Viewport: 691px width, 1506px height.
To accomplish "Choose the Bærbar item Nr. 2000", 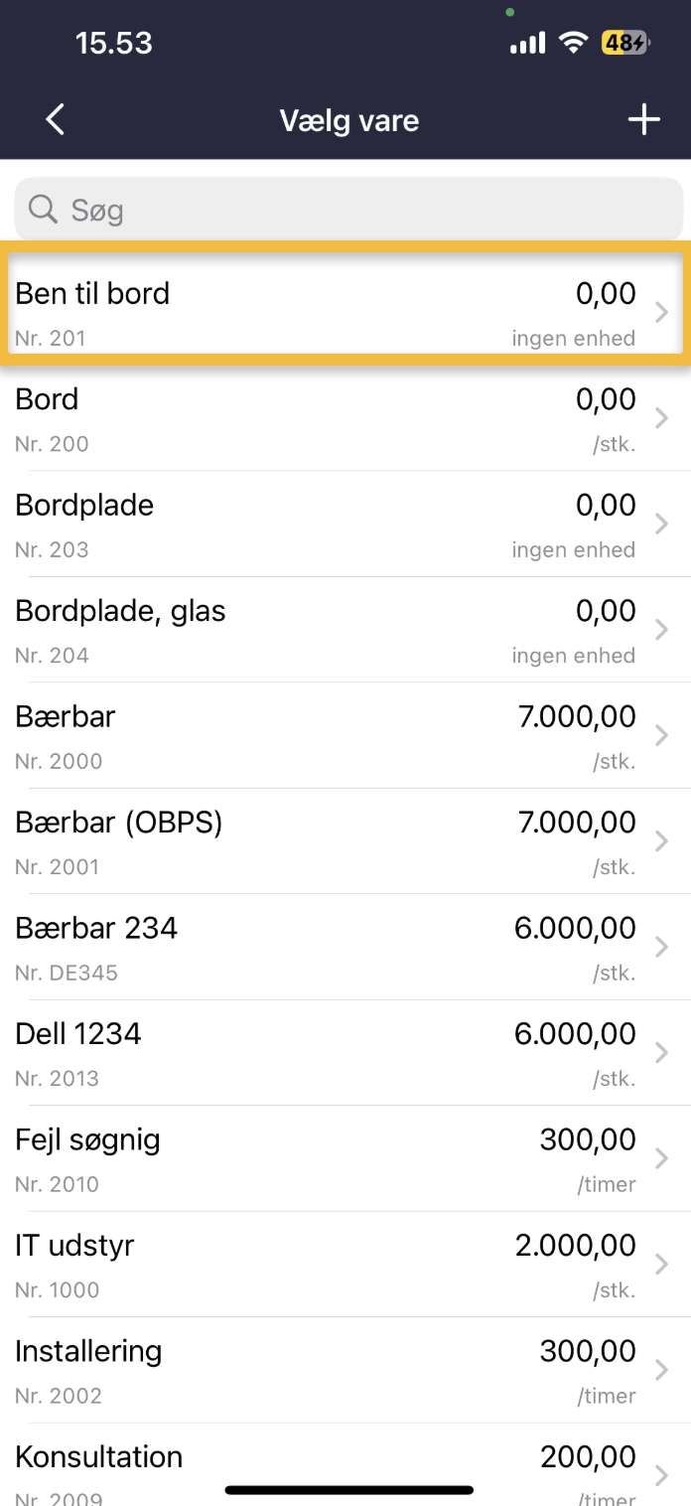I will tap(298, 736).
